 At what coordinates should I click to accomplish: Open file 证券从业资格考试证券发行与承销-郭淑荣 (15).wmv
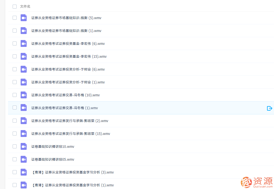coord(71,134)
